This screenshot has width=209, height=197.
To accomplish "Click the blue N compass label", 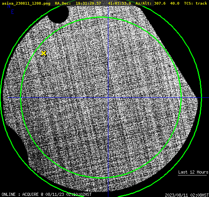I will pyautogui.click(x=9, y=7).
